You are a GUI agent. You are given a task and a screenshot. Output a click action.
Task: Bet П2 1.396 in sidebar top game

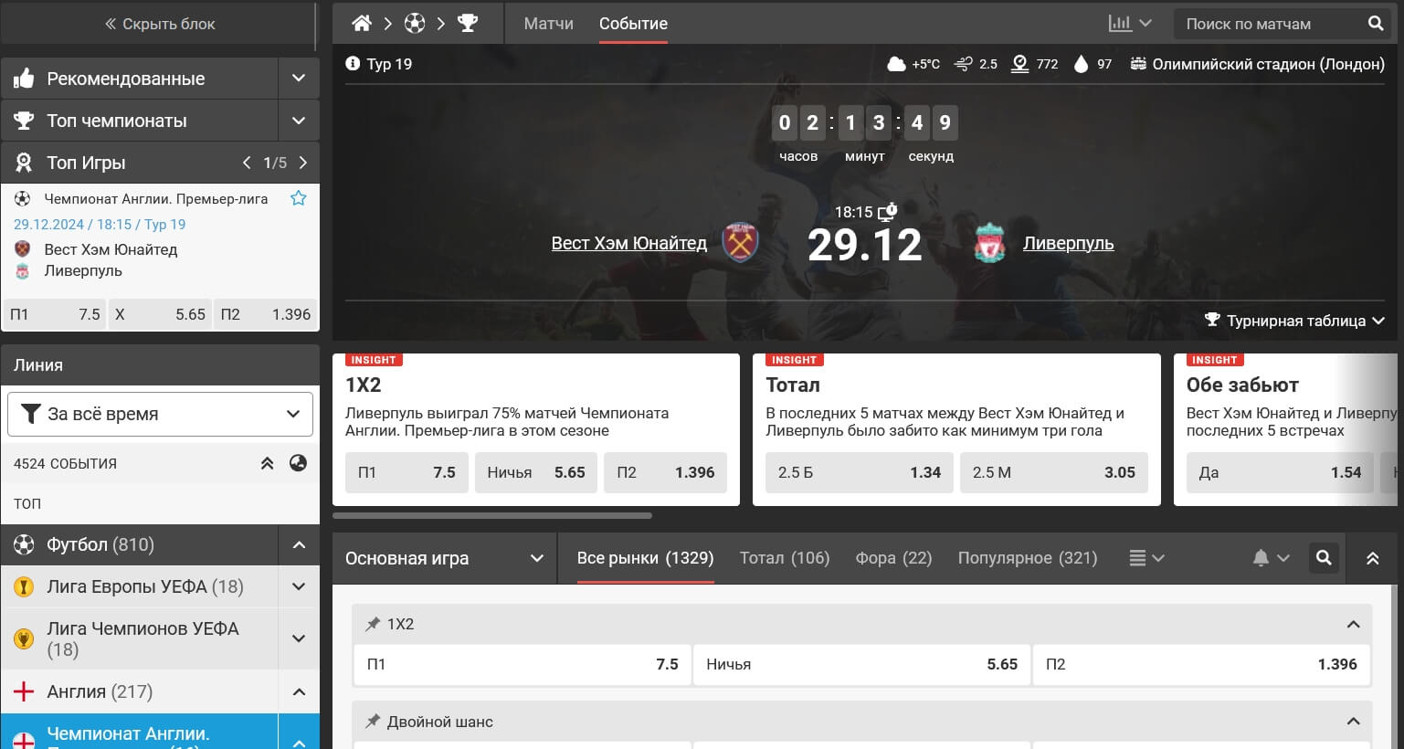[266, 314]
